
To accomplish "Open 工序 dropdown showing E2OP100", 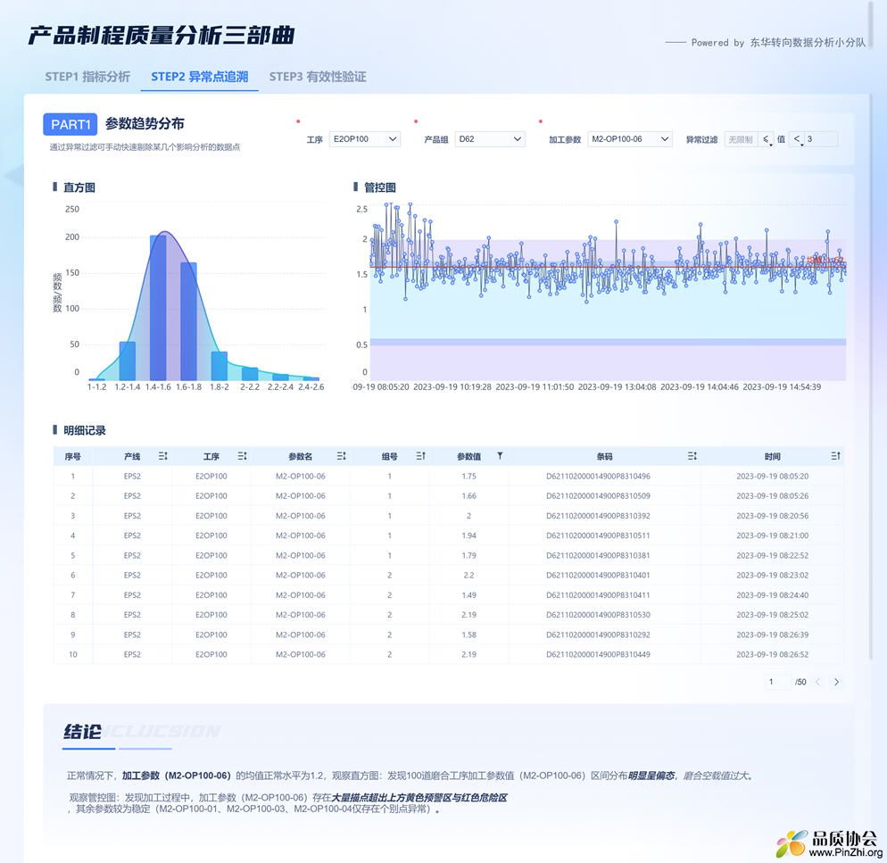I will tap(365, 139).
